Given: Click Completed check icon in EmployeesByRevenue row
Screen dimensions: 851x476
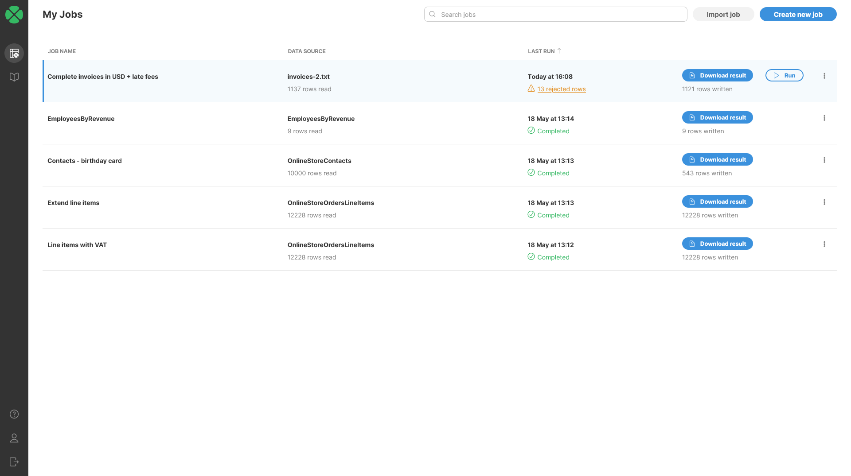Looking at the screenshot, I should point(531,131).
